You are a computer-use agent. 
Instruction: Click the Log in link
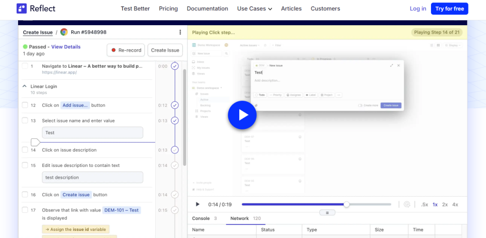[418, 9]
